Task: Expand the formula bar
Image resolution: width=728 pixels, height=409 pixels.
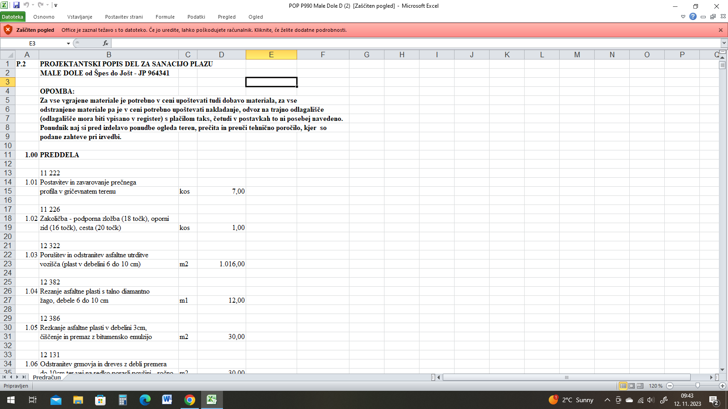Action: pyautogui.click(x=723, y=43)
